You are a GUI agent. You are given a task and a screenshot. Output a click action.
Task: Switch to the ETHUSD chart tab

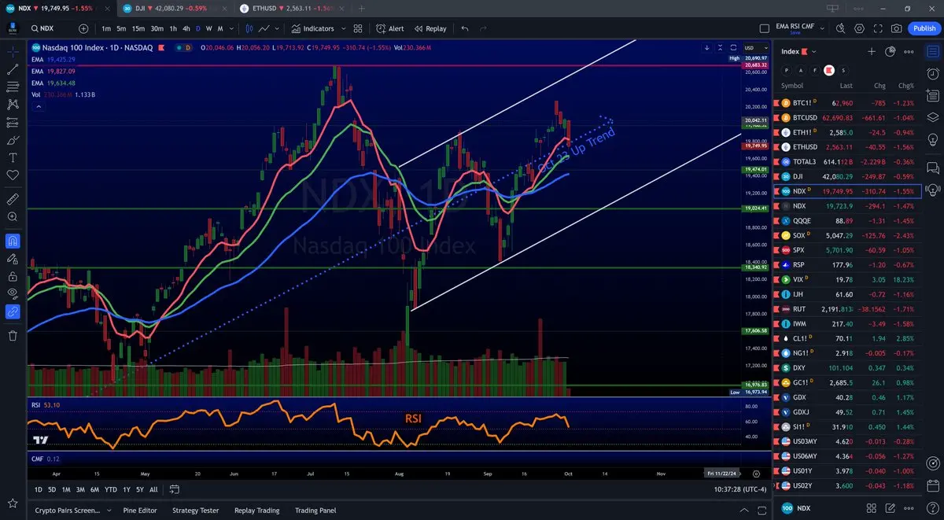click(293, 8)
